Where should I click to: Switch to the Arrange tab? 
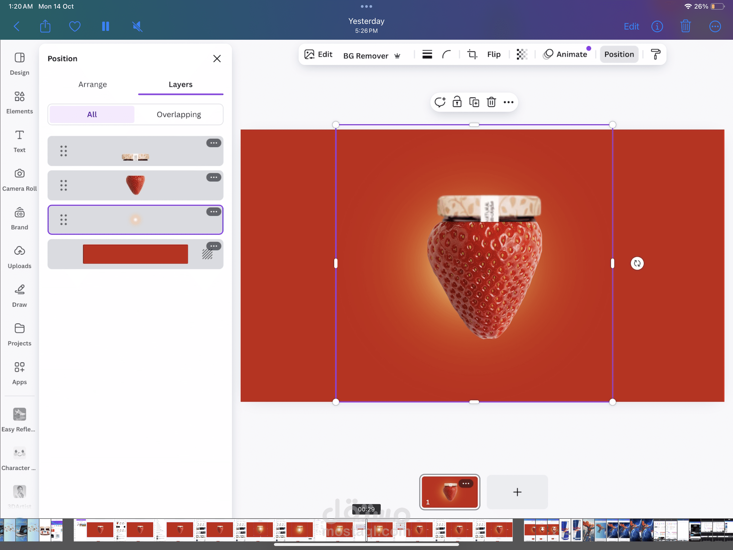(x=93, y=84)
